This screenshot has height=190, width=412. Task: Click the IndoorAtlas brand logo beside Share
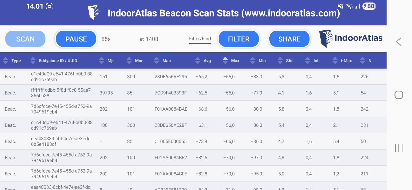pyautogui.click(x=351, y=39)
